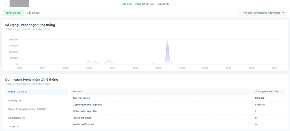Viewport: 290px width, 131px height.
Task: Select the Nhận dữ liệu button
Action: 13,13
